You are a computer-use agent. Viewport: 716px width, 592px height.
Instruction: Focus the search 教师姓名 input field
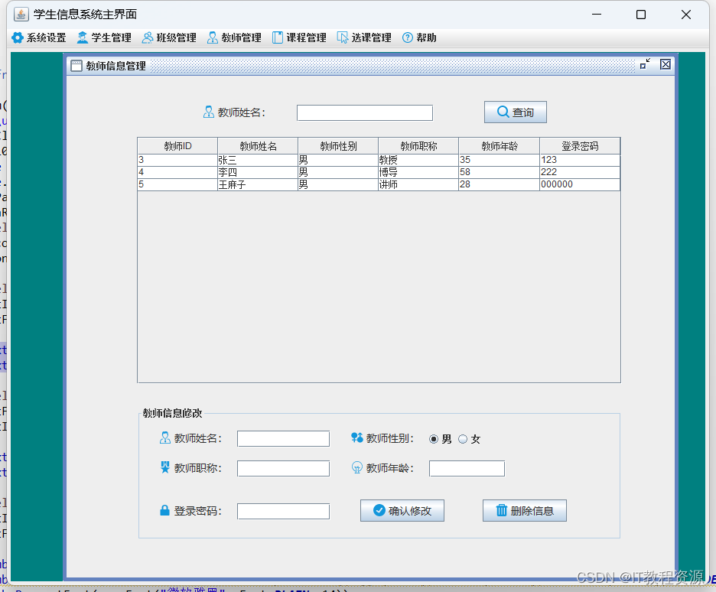click(365, 112)
